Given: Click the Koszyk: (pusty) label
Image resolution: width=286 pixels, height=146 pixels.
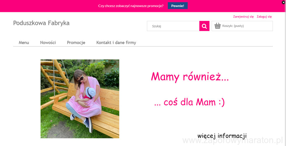Looking at the screenshot, I should (x=233, y=26).
